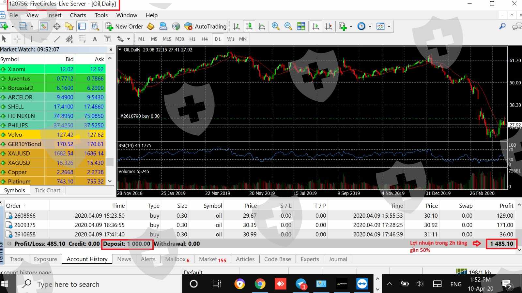
Task: Toggle the Chart Shift option
Action: (329, 26)
